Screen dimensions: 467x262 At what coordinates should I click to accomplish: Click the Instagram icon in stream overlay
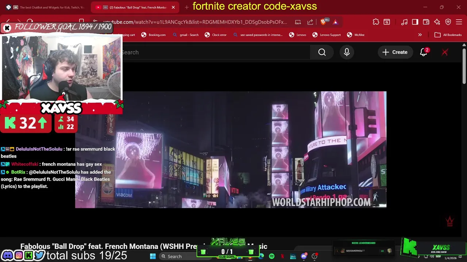[x=18, y=255]
